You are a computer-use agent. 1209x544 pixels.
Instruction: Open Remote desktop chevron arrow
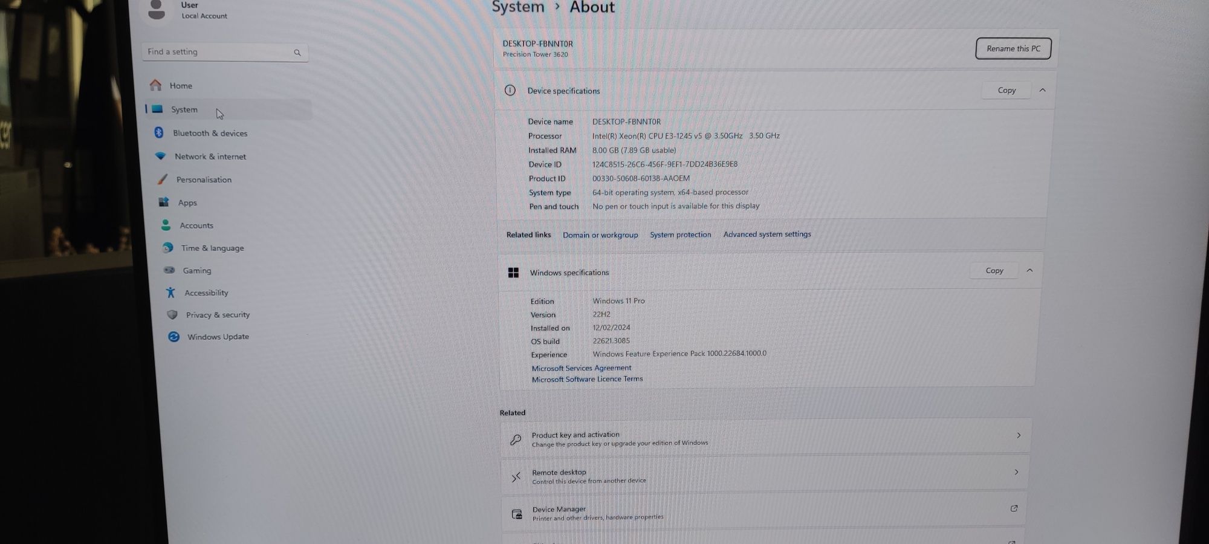point(1016,472)
